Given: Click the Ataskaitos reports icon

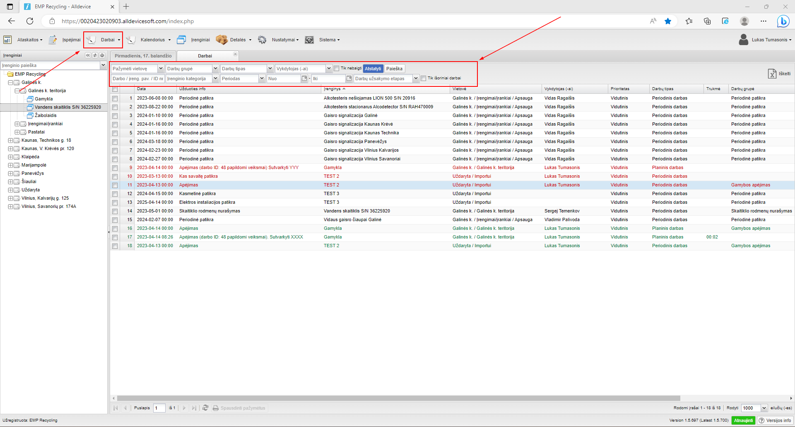Looking at the screenshot, I should click(x=7, y=40).
